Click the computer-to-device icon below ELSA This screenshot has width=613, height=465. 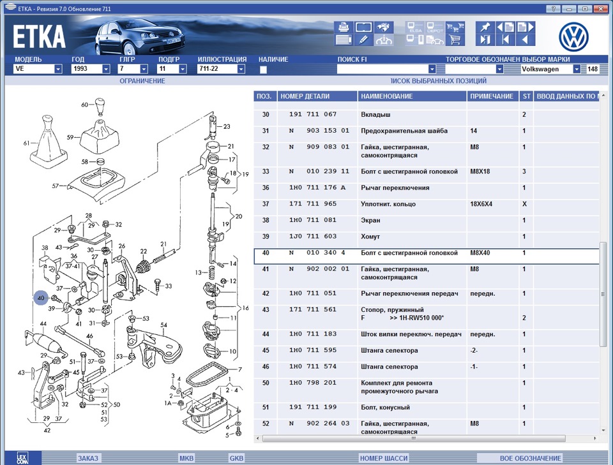click(x=415, y=40)
